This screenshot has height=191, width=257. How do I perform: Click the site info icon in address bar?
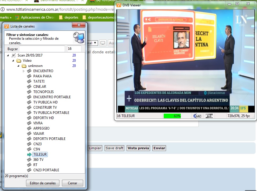[x=2, y=9]
